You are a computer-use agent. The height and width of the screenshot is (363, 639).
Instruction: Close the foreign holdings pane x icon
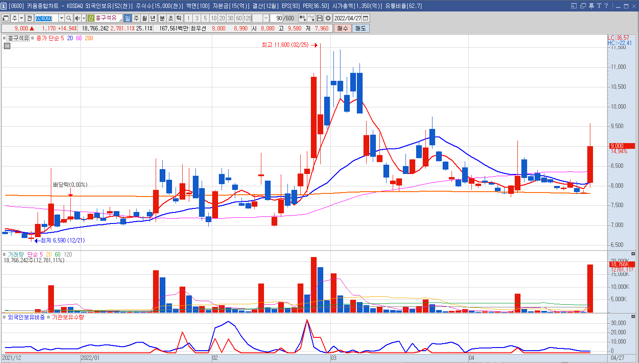coord(633,316)
